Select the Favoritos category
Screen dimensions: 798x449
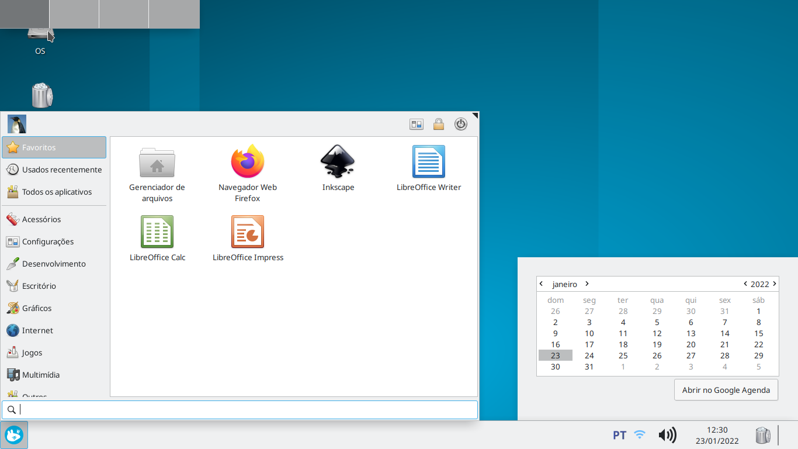pos(54,147)
